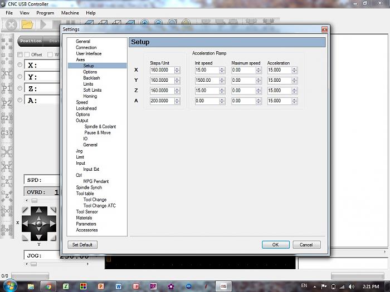390x292 pixels.
Task: Click Z Maximum speed spinner arrows
Action: [259, 91]
